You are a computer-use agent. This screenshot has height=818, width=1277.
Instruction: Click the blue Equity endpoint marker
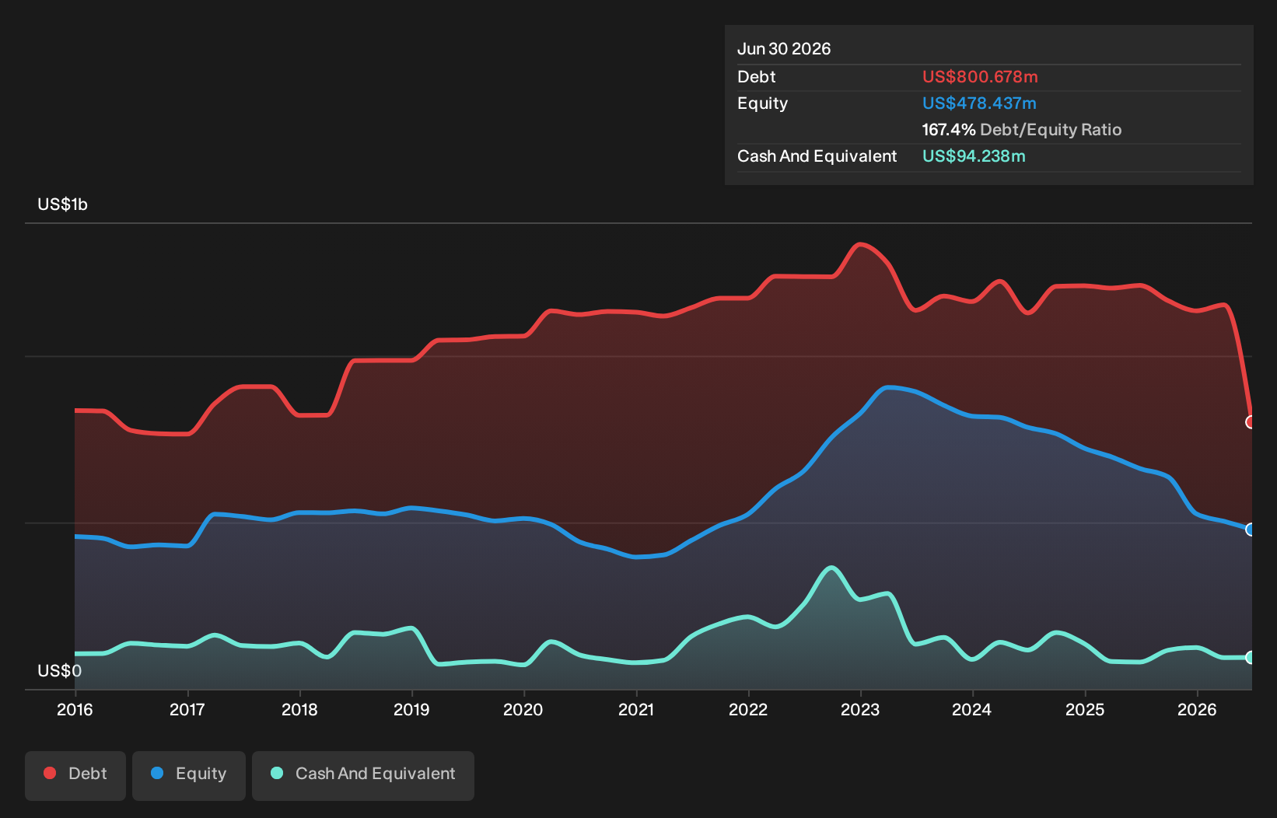pos(1251,530)
